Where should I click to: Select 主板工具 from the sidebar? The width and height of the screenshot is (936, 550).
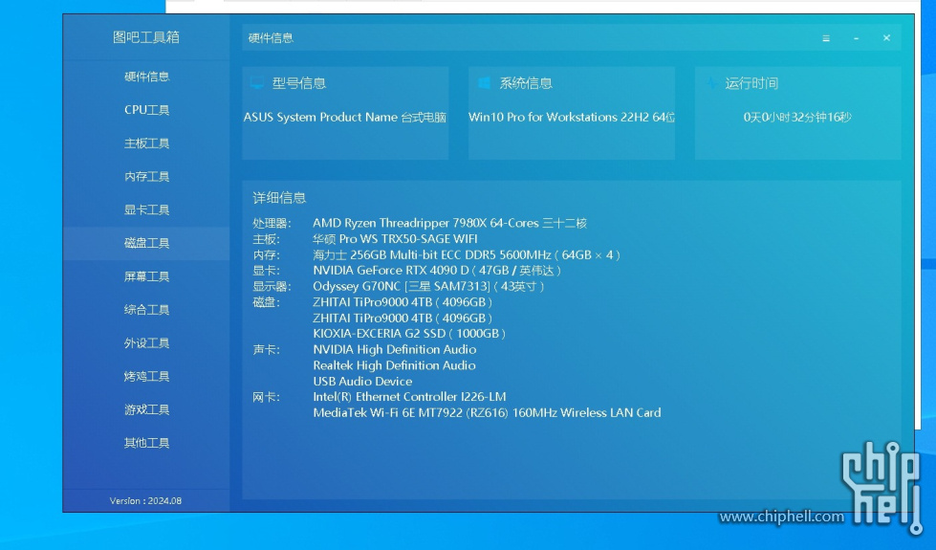(147, 143)
